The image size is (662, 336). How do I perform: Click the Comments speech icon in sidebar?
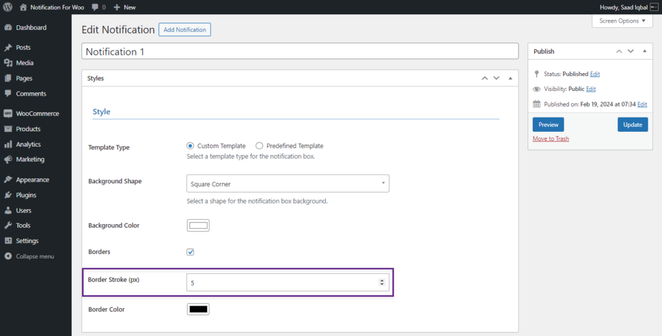8,94
